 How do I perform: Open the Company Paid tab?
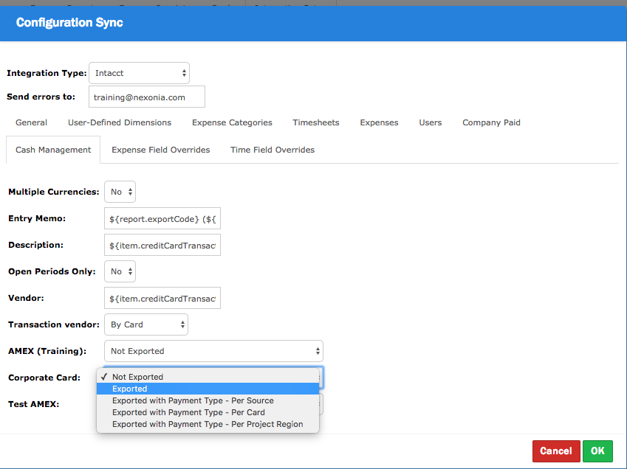(491, 122)
